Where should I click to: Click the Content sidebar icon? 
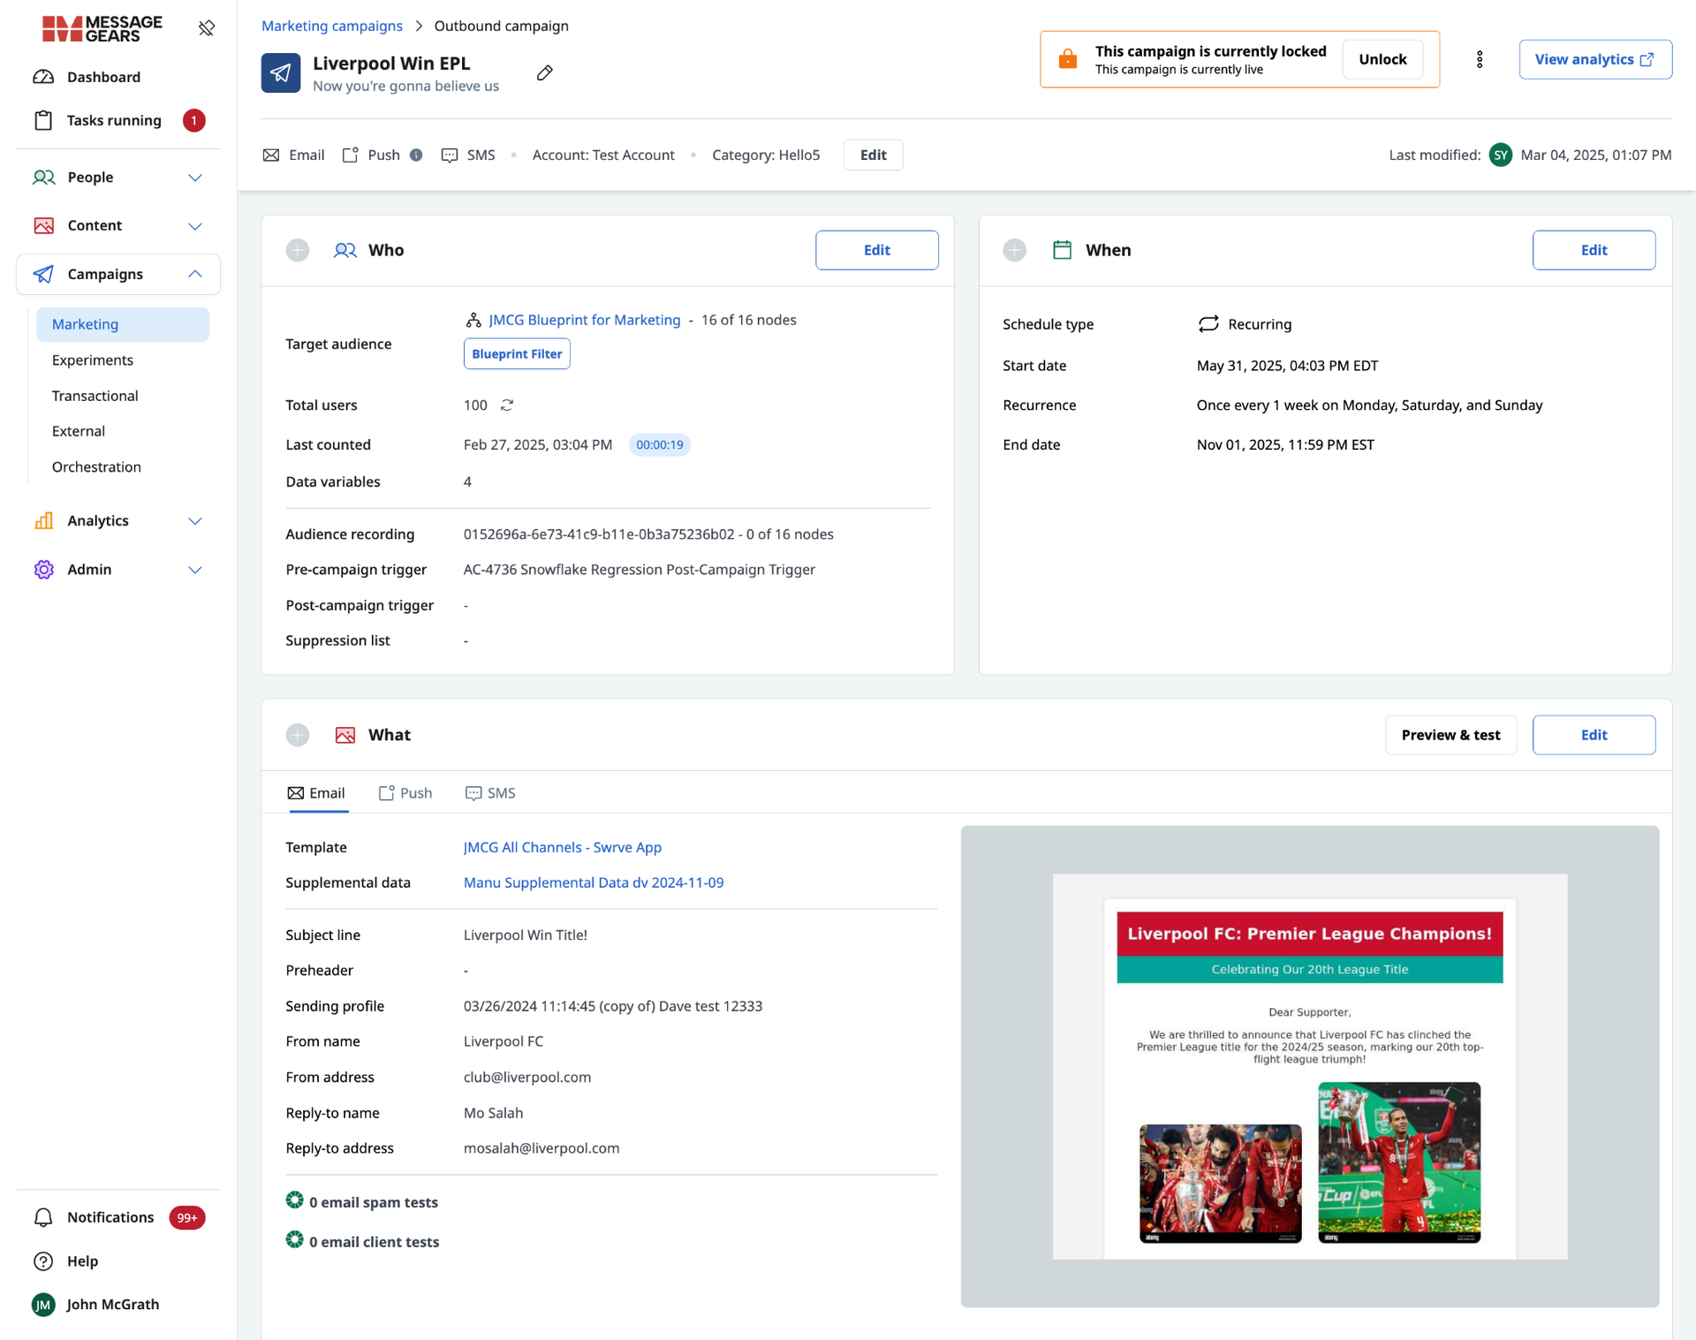point(43,226)
